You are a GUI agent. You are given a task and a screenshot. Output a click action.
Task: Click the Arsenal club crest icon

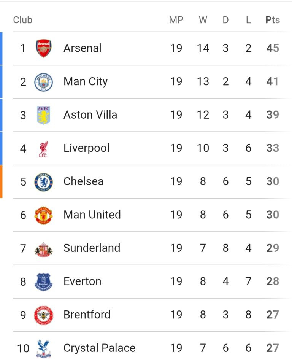pos(43,48)
